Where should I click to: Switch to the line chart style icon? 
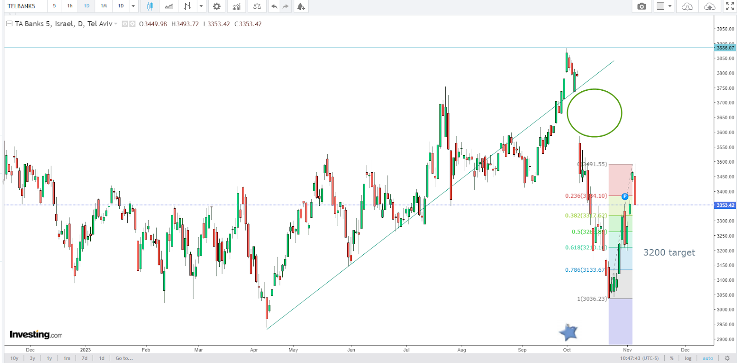pyautogui.click(x=169, y=6)
